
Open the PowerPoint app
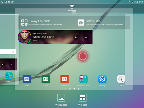coord(65,79)
